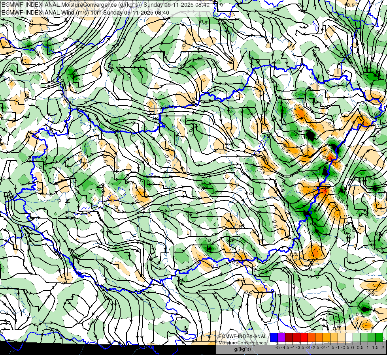Pick the bright red swatch between -3.5 and -3
Viewport: 387px width, 355px height.
[x=304, y=337]
